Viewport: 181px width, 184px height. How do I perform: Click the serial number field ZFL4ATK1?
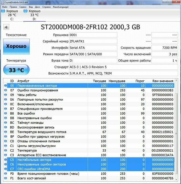tap(93, 41)
